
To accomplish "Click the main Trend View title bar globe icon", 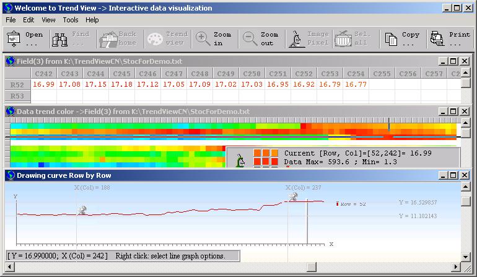I will [x=8, y=8].
